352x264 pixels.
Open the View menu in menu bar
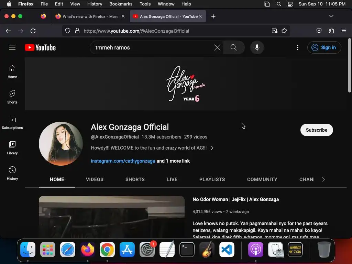(x=75, y=4)
